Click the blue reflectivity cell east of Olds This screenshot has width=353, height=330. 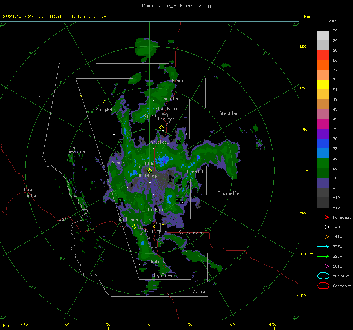pos(164,160)
